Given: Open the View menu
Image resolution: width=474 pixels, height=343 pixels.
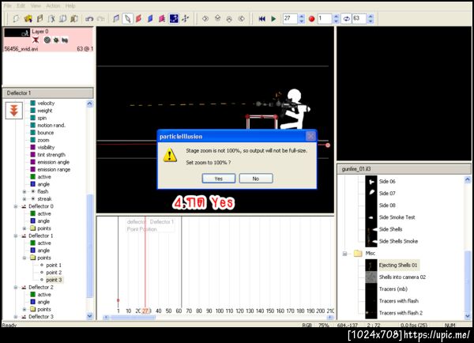Looking at the screenshot, I should 36,6.
